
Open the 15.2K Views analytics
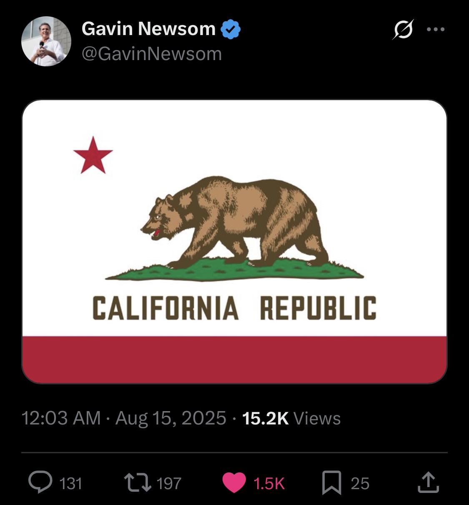[x=291, y=418]
